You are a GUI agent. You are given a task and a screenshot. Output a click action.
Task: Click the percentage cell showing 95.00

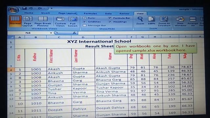(186, 90)
